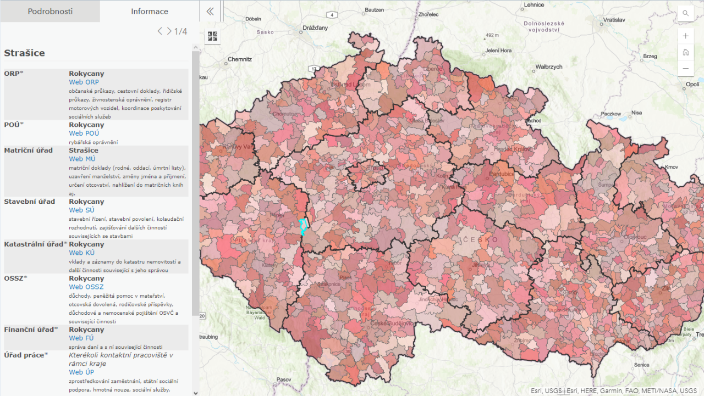
Task: Open the Web SÚ link
Action: pos(81,210)
